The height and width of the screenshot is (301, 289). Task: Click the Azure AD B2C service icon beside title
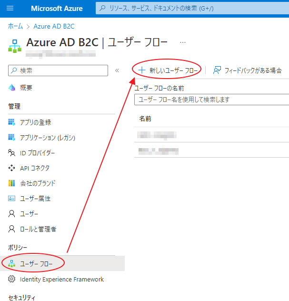coord(15,46)
